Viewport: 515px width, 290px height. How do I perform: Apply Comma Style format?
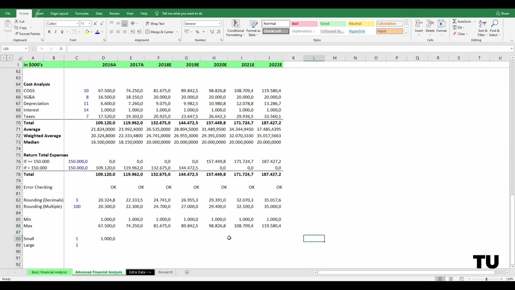click(x=203, y=32)
